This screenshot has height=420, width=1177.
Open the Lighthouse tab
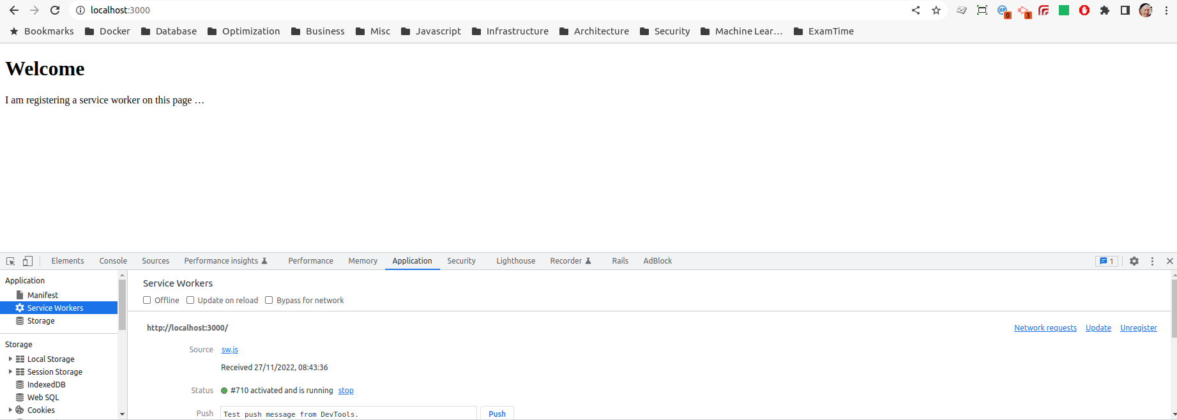tap(516, 261)
